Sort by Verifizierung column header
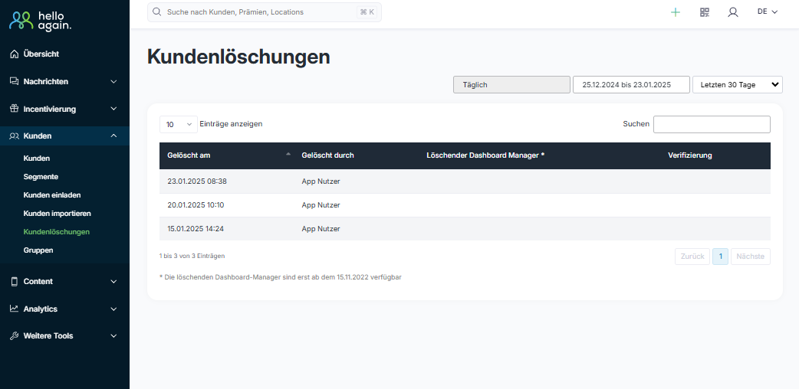Viewport: 799px width, 389px height. pos(690,155)
